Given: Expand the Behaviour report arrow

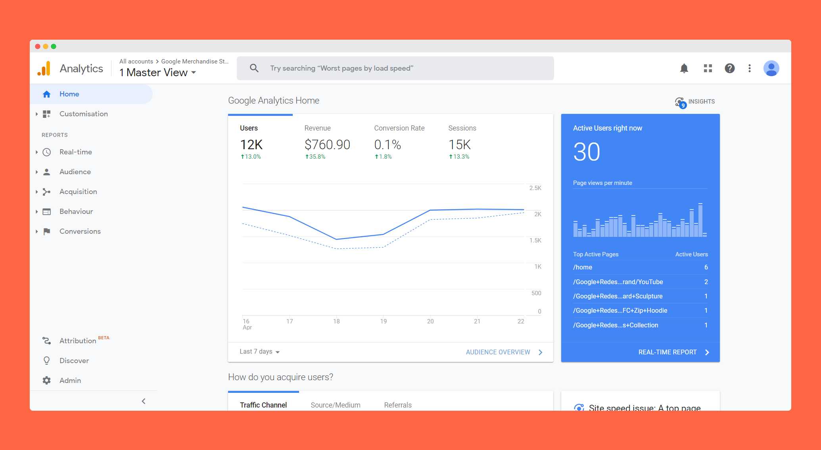Looking at the screenshot, I should coord(36,212).
